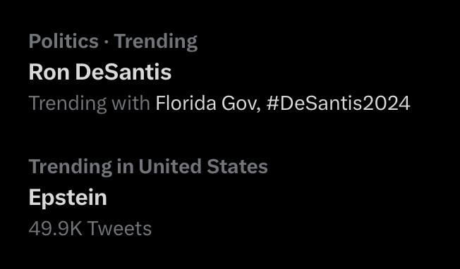Select the word Politics in category line
This screenshot has height=269, width=460.
pos(63,41)
